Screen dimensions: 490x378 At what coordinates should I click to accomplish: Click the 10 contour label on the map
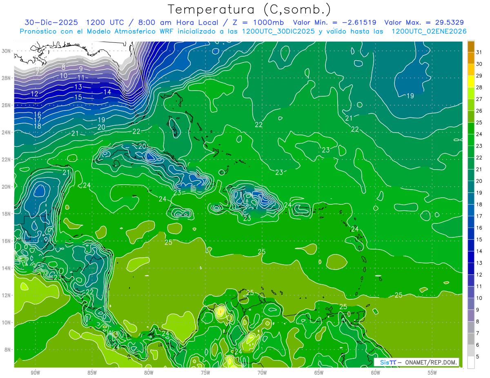(64, 76)
